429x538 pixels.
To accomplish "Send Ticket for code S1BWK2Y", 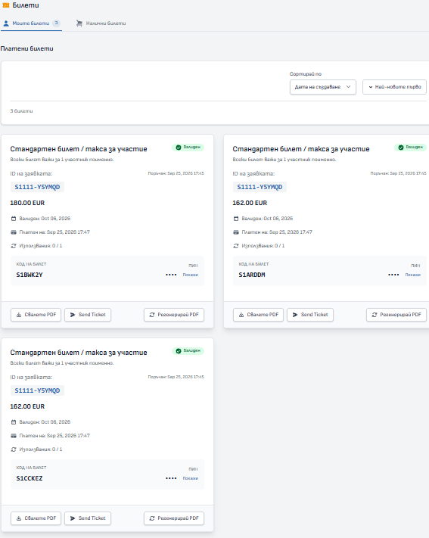I will pyautogui.click(x=88, y=315).
